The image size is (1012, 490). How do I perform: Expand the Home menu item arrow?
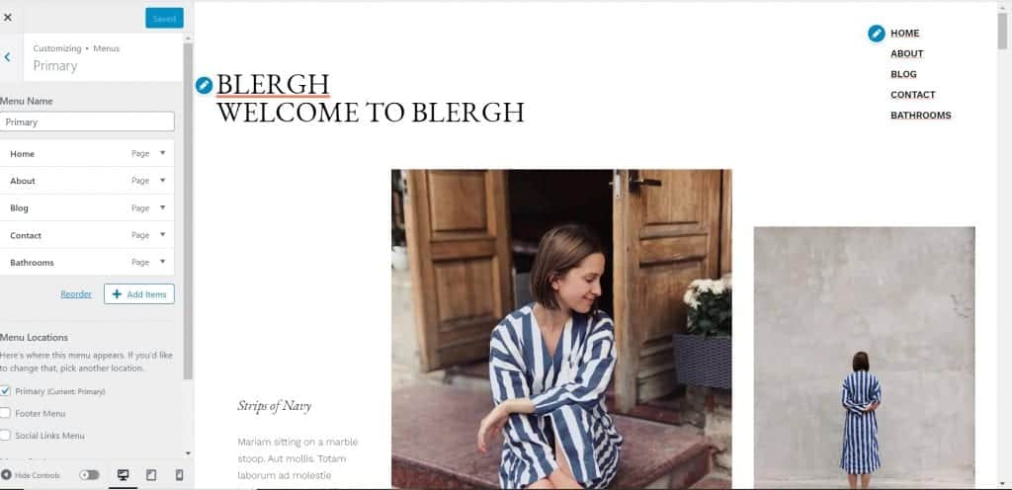(x=163, y=153)
